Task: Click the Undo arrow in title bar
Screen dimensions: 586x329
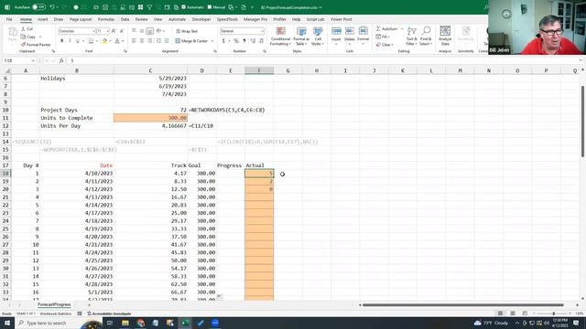Action: (52, 7)
